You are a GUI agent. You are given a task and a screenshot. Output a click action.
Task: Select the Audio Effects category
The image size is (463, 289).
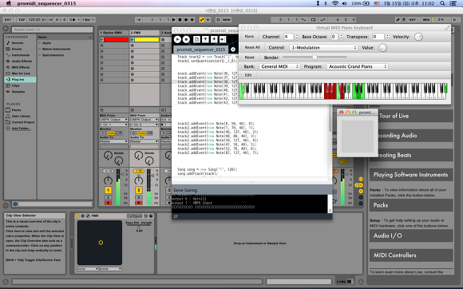[21, 61]
